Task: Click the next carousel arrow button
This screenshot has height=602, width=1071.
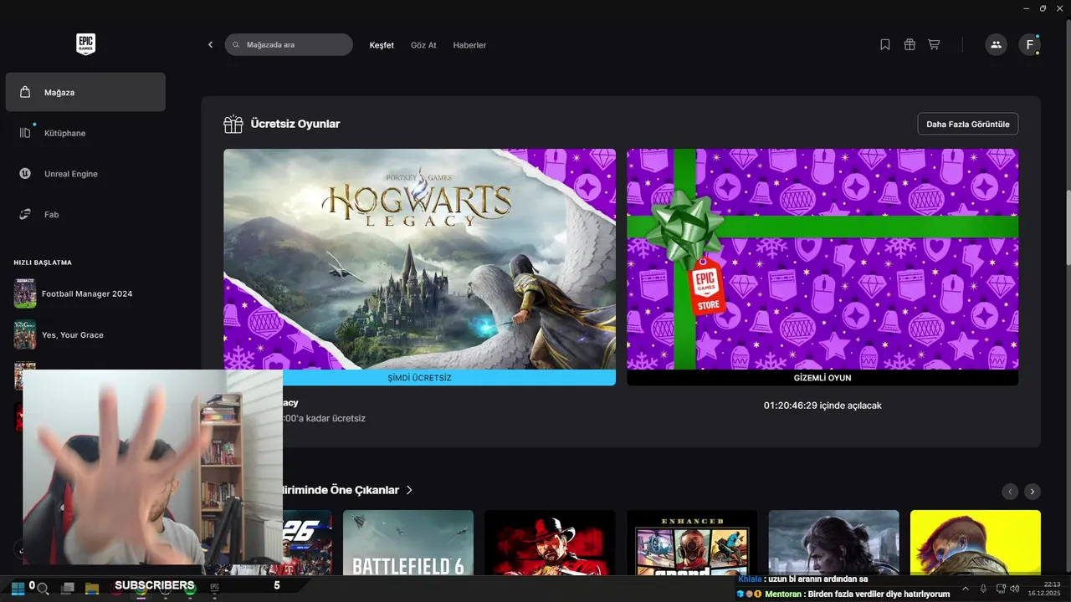Action: click(1033, 492)
